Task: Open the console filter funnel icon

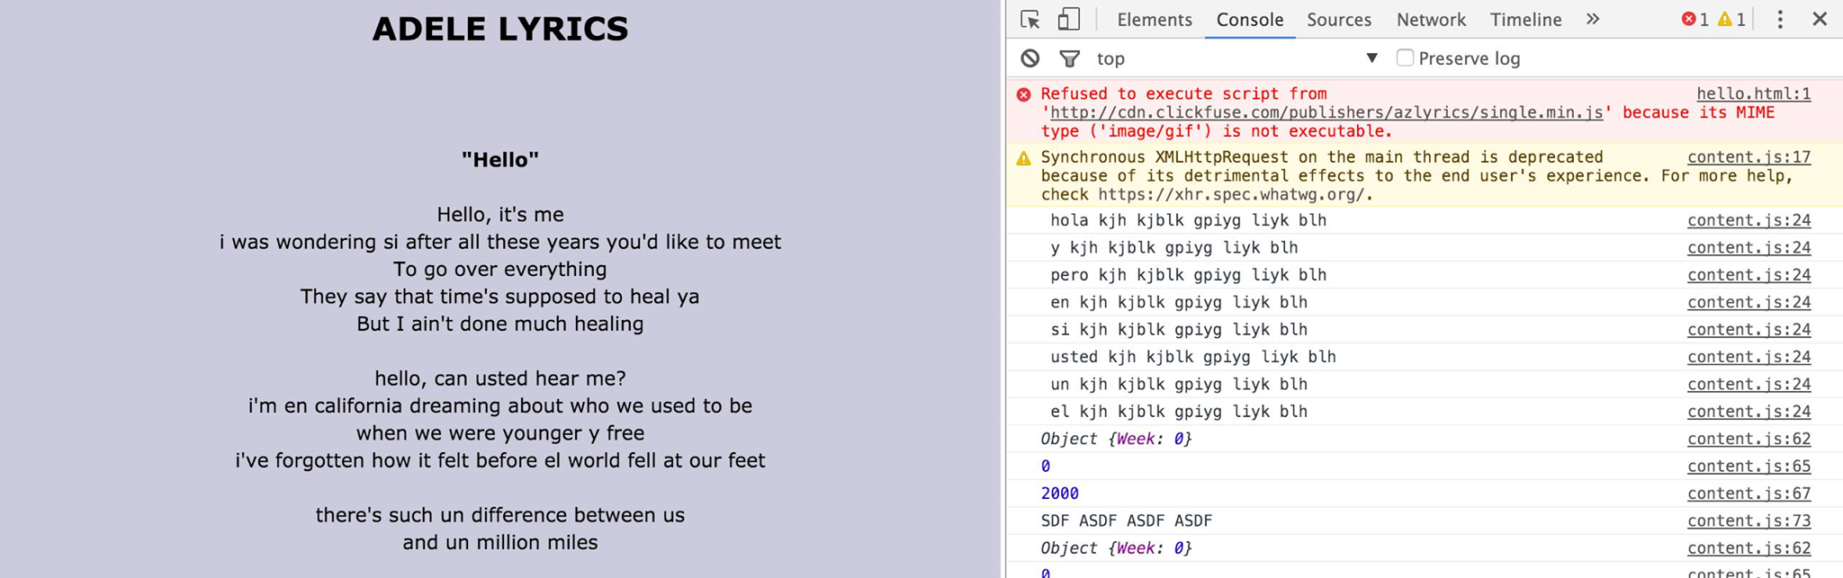Action: click(1069, 58)
